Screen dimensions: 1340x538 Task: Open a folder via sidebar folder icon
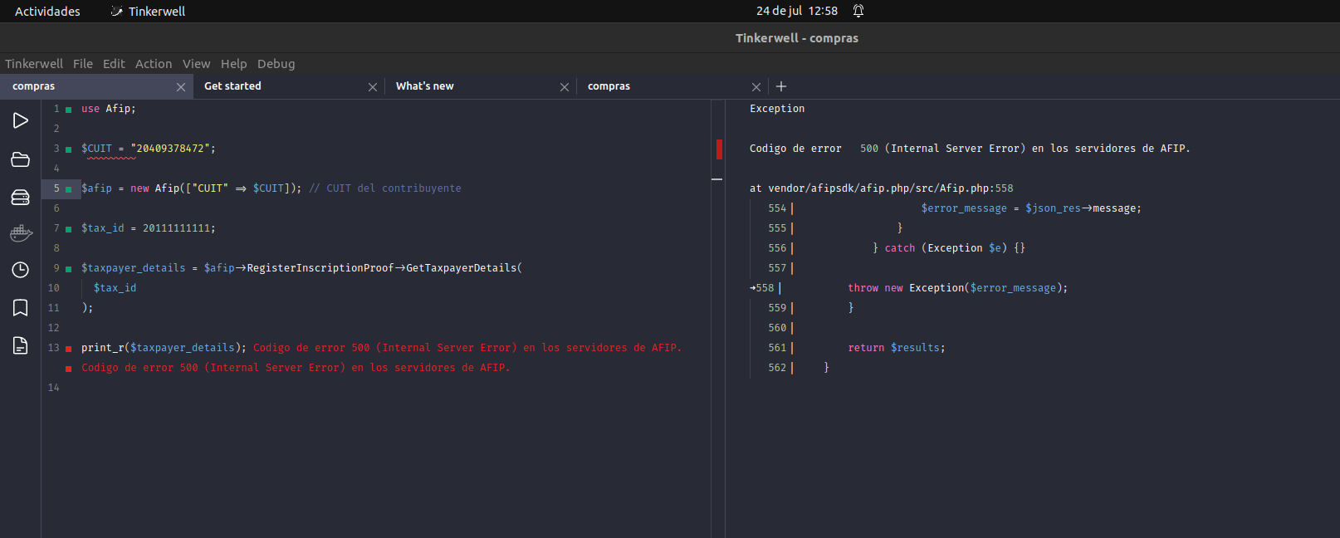coord(21,159)
